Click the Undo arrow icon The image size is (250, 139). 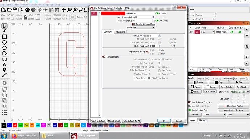tap(28, 10)
